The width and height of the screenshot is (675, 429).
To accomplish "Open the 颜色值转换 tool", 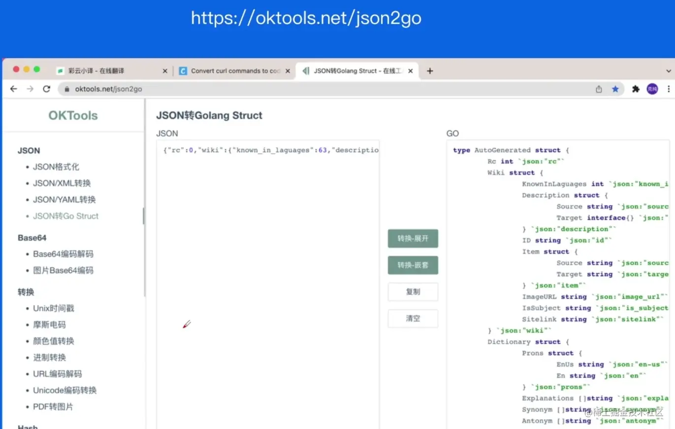I will pyautogui.click(x=54, y=341).
